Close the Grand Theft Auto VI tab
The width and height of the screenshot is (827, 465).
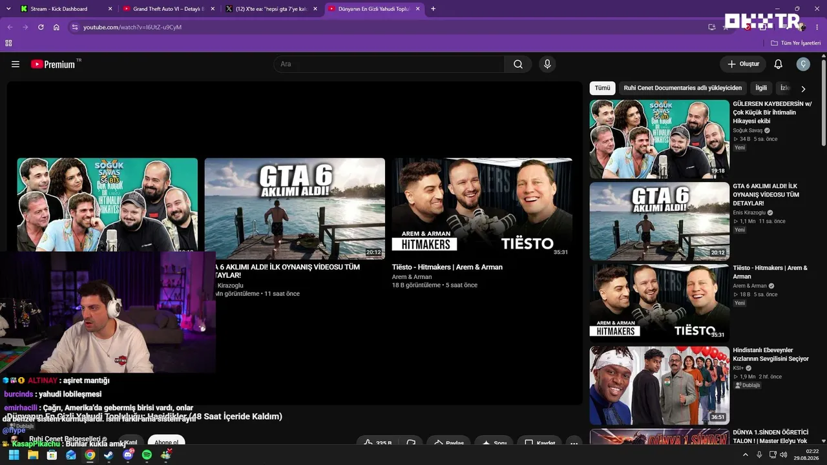[x=213, y=9]
